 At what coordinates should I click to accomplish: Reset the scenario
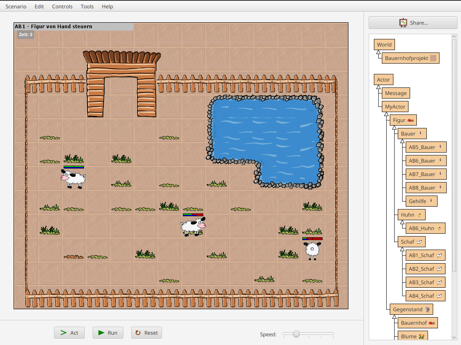coord(146,333)
